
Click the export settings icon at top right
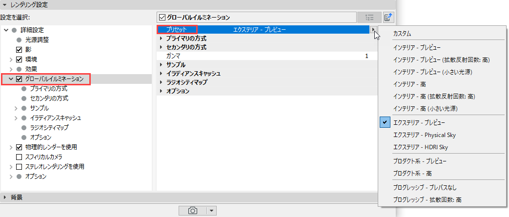coord(387,17)
